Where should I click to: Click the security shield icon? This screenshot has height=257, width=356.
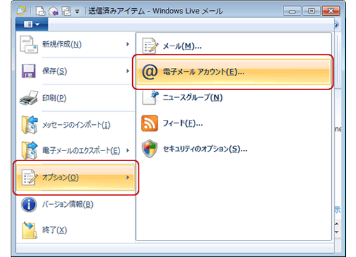pos(149,148)
